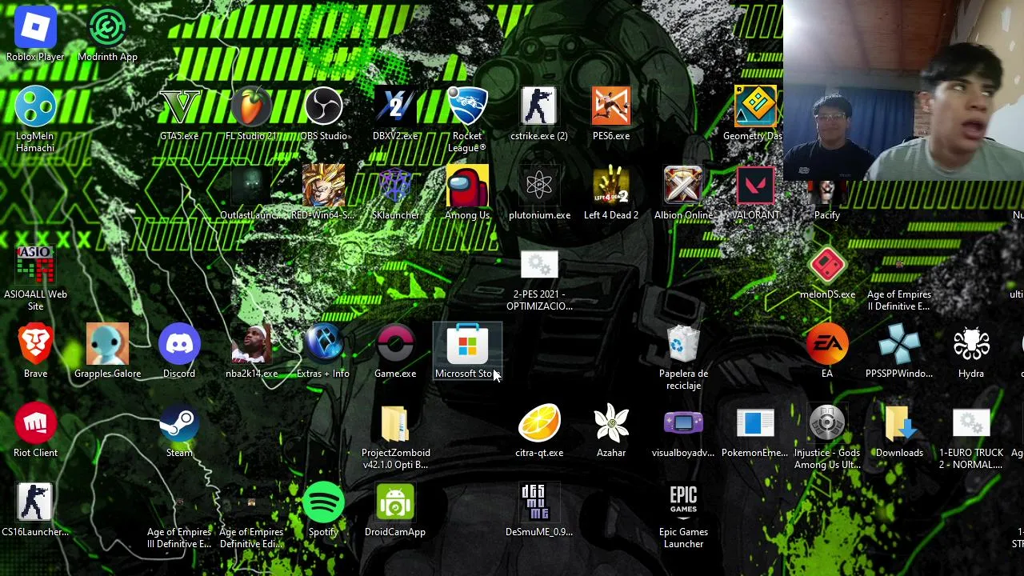The height and width of the screenshot is (576, 1024).
Task: Select the Hydra launcher icon
Action: click(x=971, y=344)
